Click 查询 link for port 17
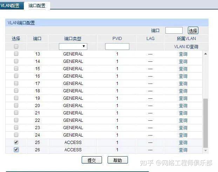 183,84
